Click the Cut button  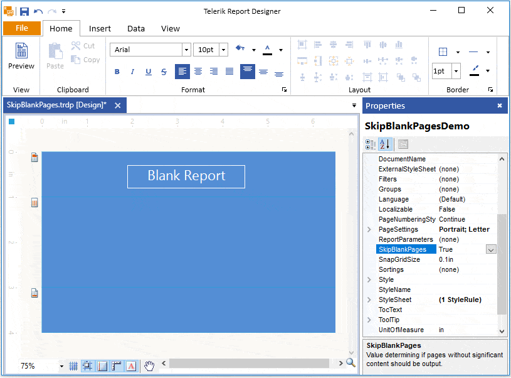click(83, 46)
